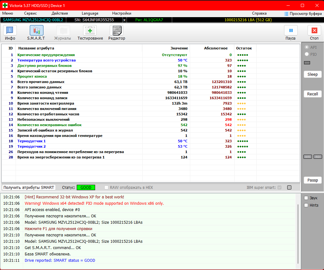Screen dimensions: 324x270
Task: Click the Стоп stop icon
Action: 314,30
